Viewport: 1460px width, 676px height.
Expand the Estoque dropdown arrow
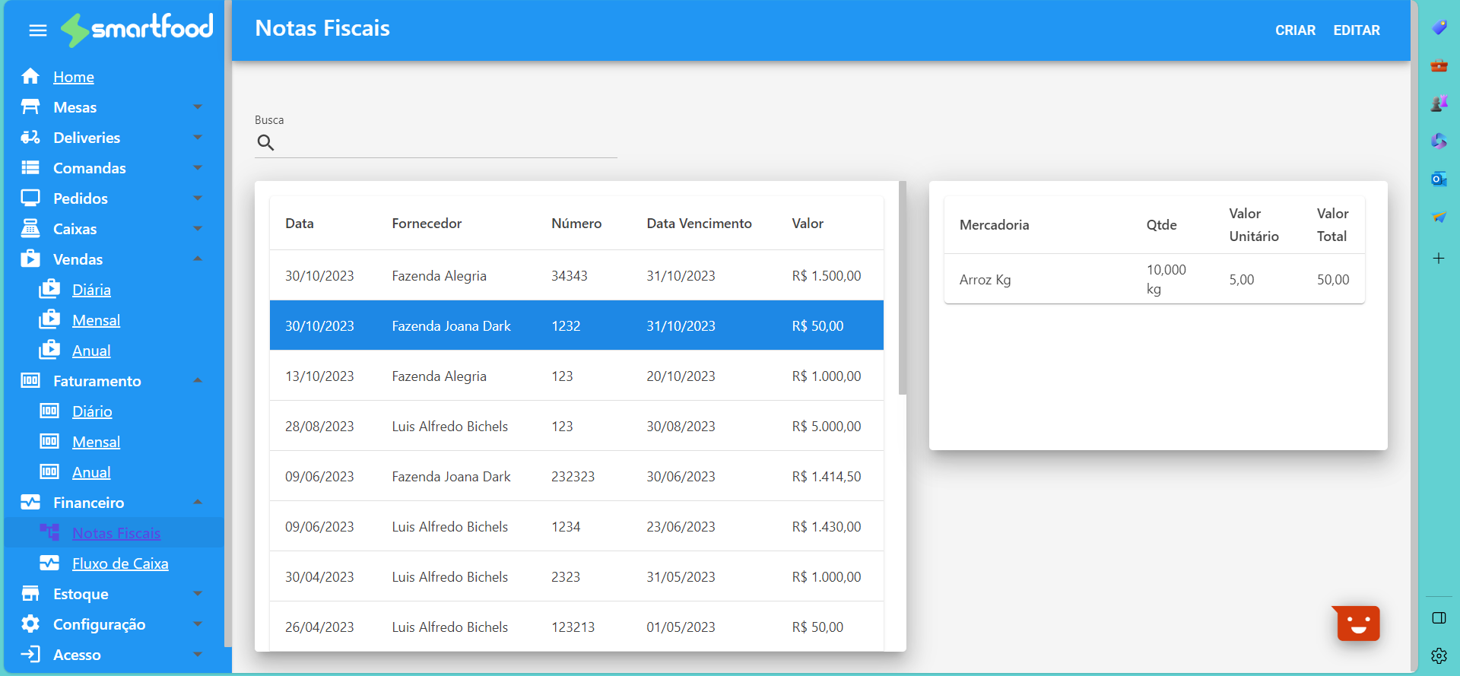(x=198, y=594)
